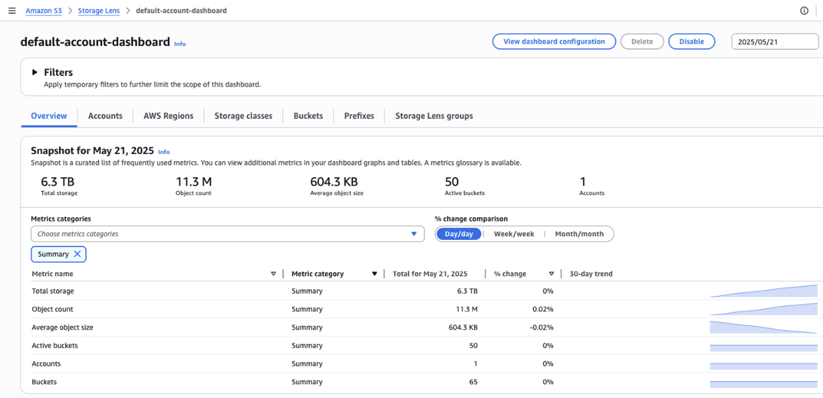Select Month/month comparison option
This screenshot has height=398, width=823.
coord(579,234)
